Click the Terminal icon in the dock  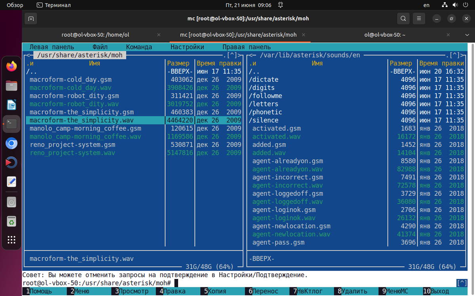coord(11,124)
